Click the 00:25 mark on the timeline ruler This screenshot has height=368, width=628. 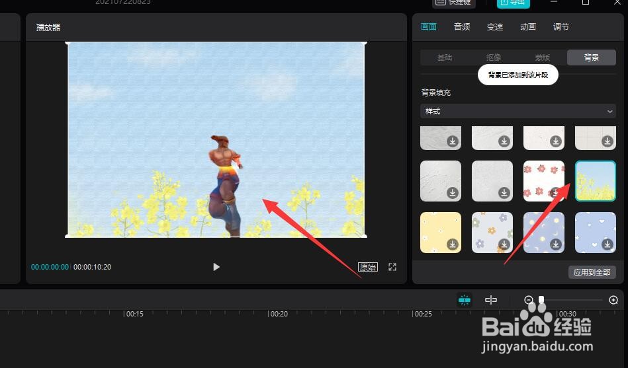423,314
